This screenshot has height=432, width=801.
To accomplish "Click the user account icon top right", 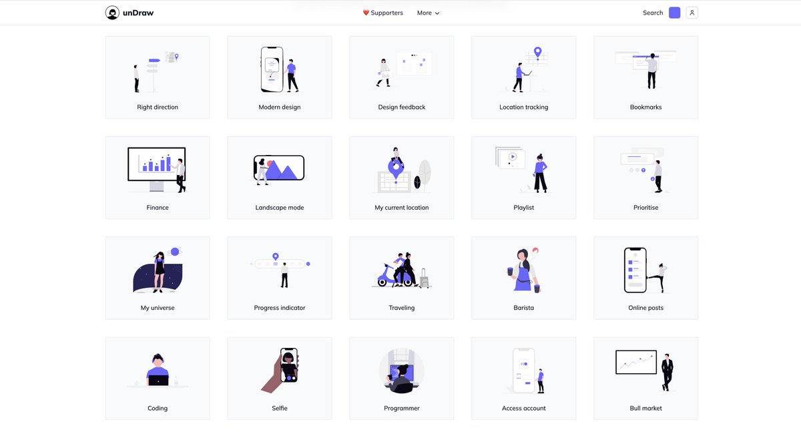I will (692, 12).
